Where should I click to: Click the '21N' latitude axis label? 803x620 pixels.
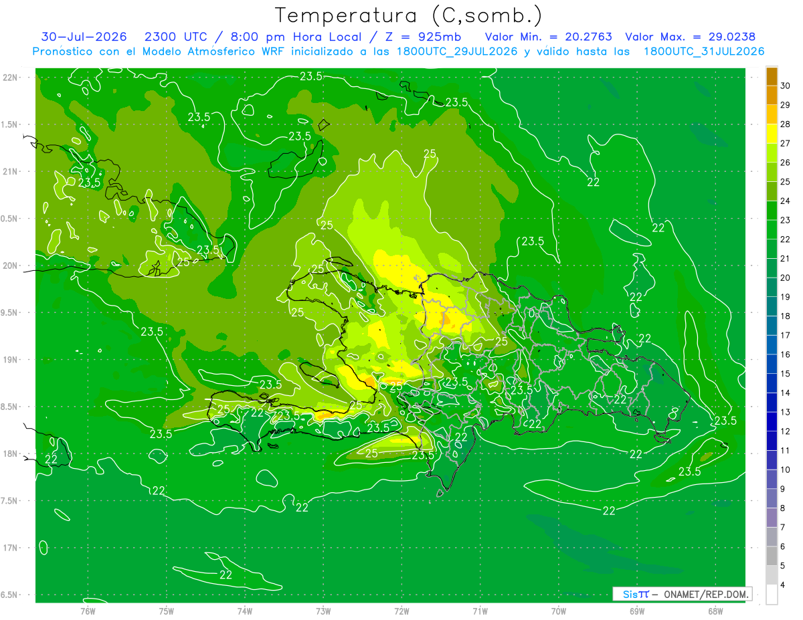(x=11, y=171)
